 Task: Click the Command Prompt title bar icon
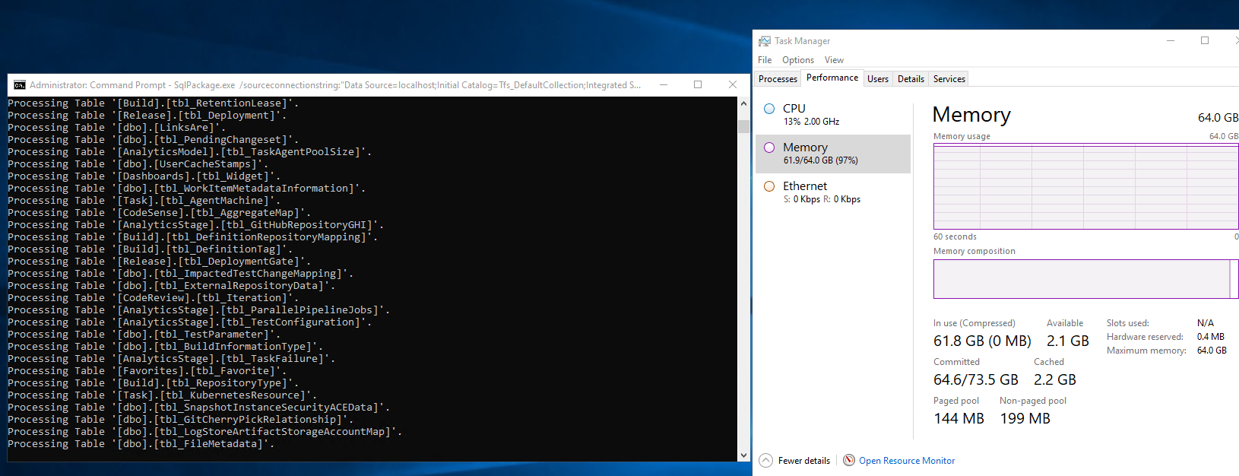(20, 85)
